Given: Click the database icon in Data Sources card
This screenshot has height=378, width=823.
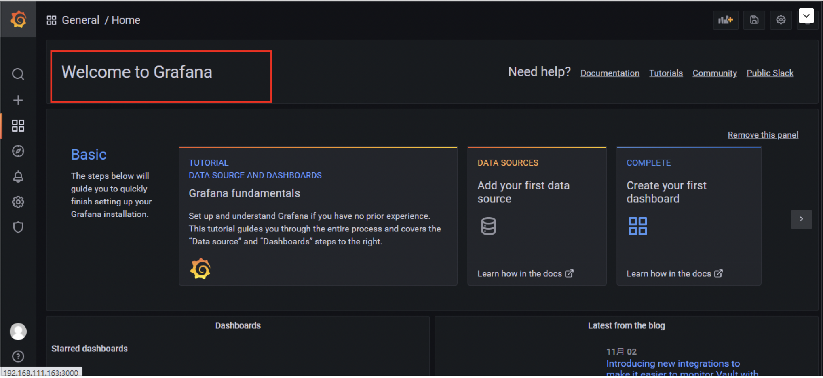Looking at the screenshot, I should 488,226.
